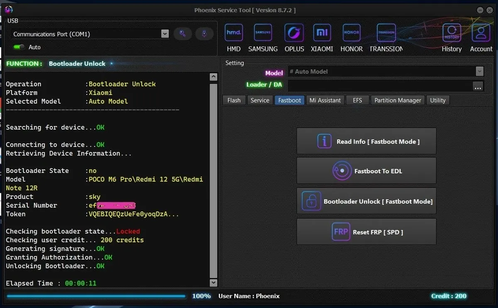Open the History icon

coord(452,33)
